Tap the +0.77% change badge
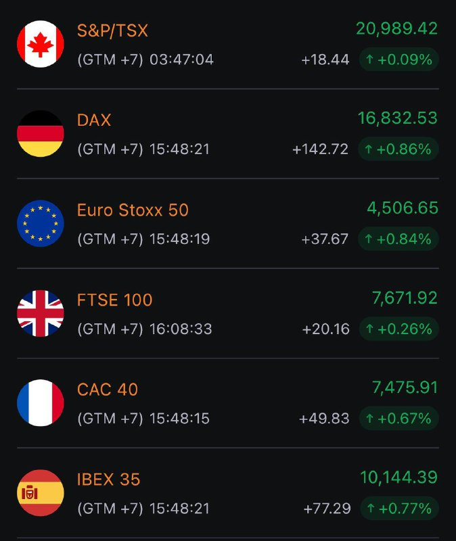456x541 pixels. [399, 508]
